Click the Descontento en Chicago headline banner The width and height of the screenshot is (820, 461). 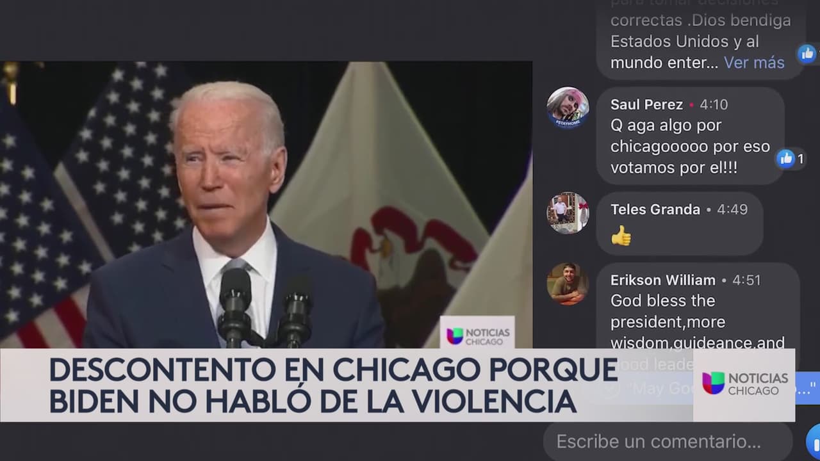click(333, 384)
